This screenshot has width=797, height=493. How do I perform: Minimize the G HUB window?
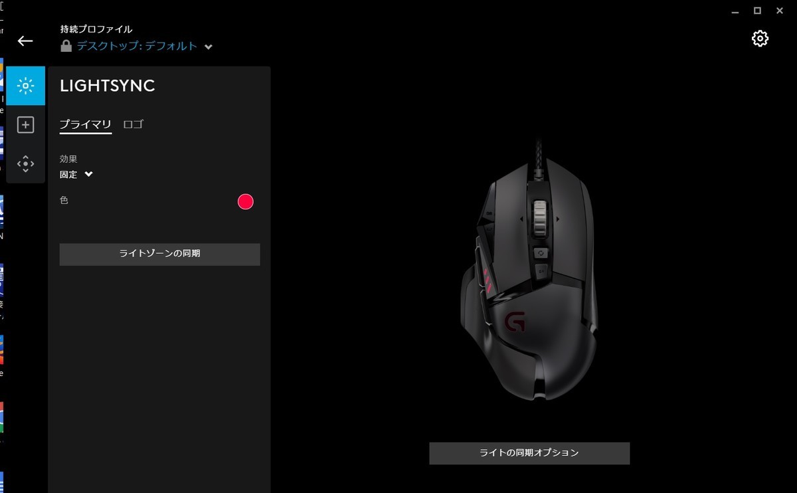tap(735, 11)
